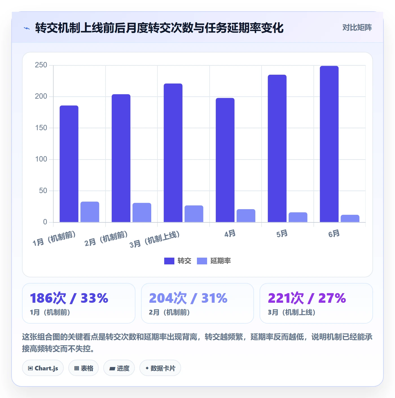Click the 3月 dark 转交 bar

173,153
